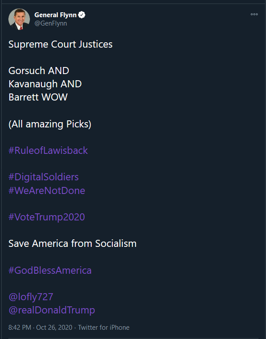Click the '(All amazing Picks)' text line

pos(50,124)
